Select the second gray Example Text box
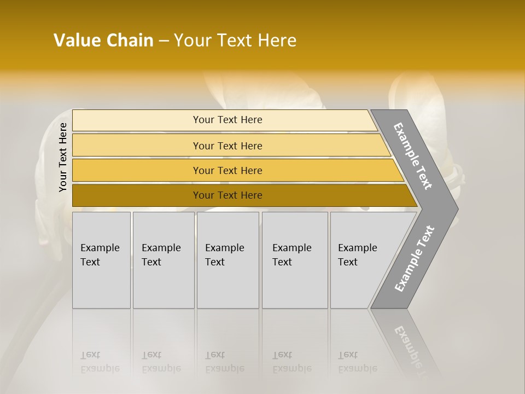This screenshot has height=394, width=525. click(163, 260)
